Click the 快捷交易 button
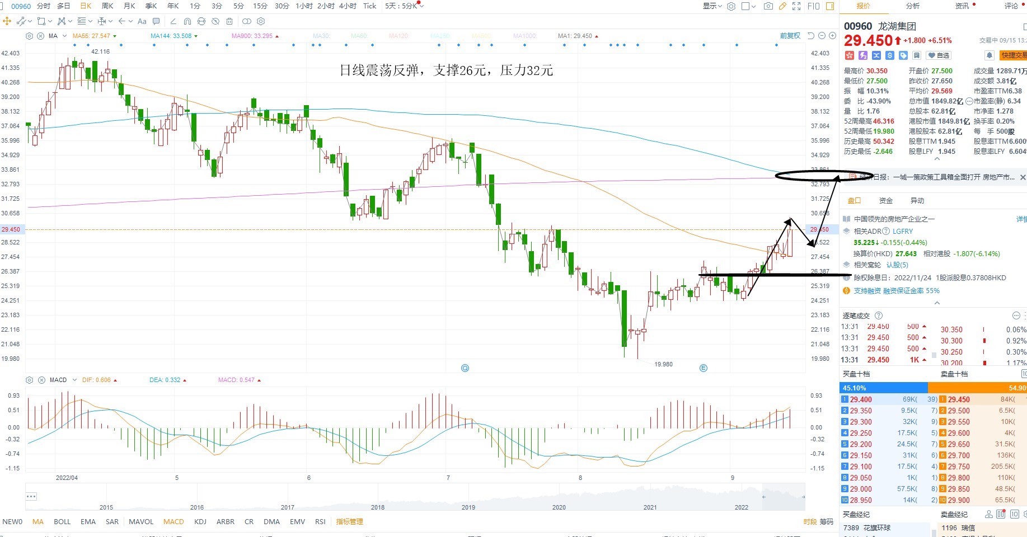This screenshot has width=1027, height=537. 1013,55
